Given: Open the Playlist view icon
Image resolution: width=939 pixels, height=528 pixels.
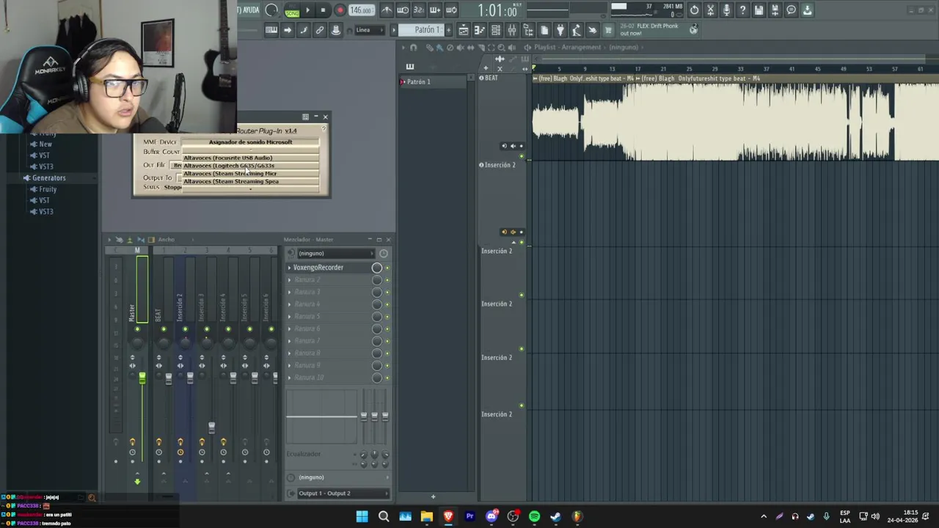Looking at the screenshot, I should pos(464,30).
